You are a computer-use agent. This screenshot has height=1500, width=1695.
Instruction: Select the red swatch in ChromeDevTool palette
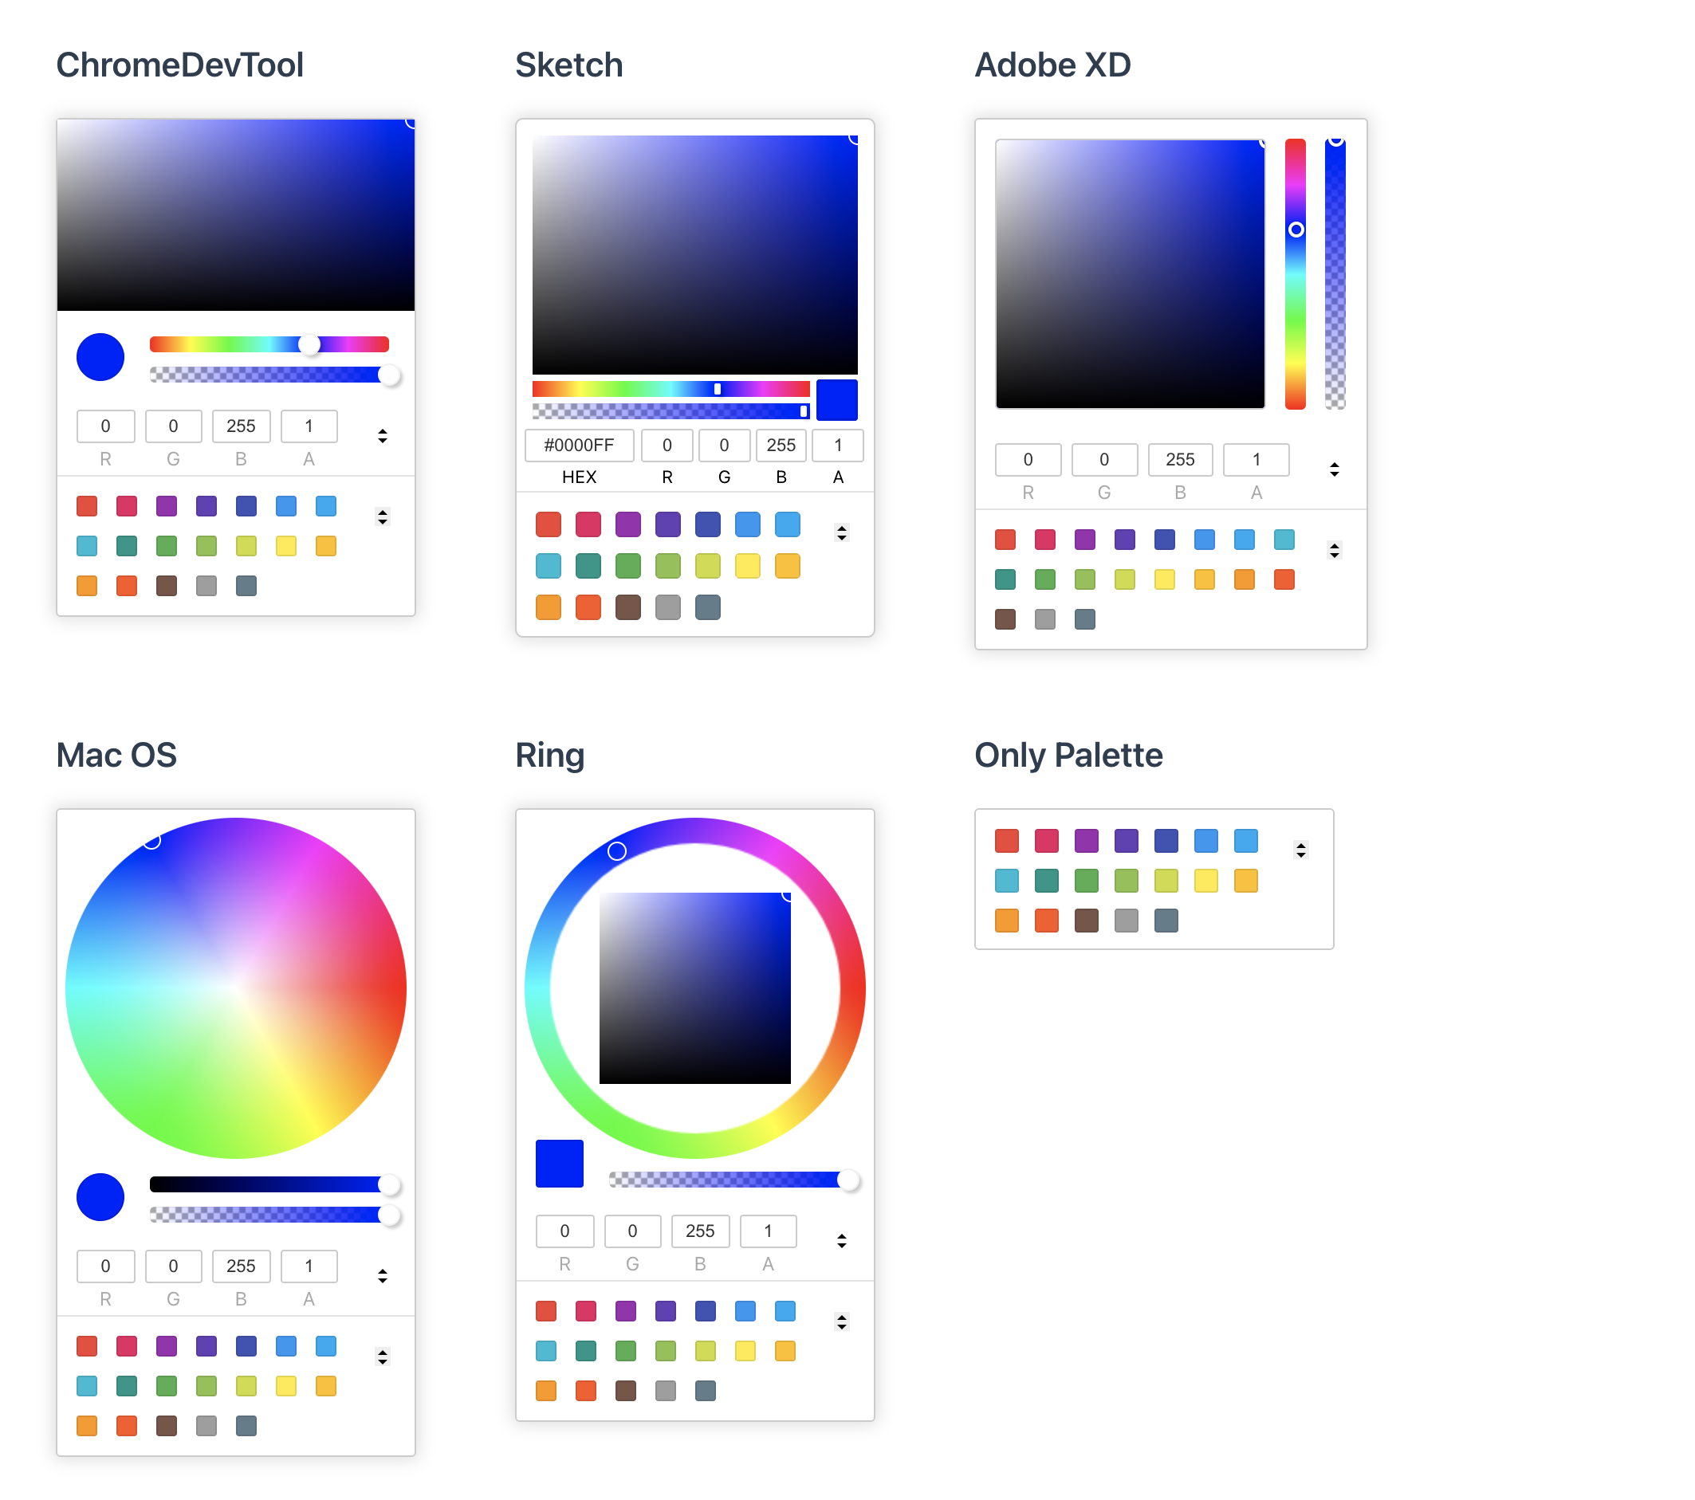[87, 506]
